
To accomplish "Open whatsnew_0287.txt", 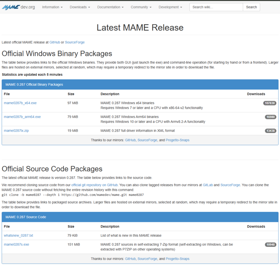I will tap(18, 235).
